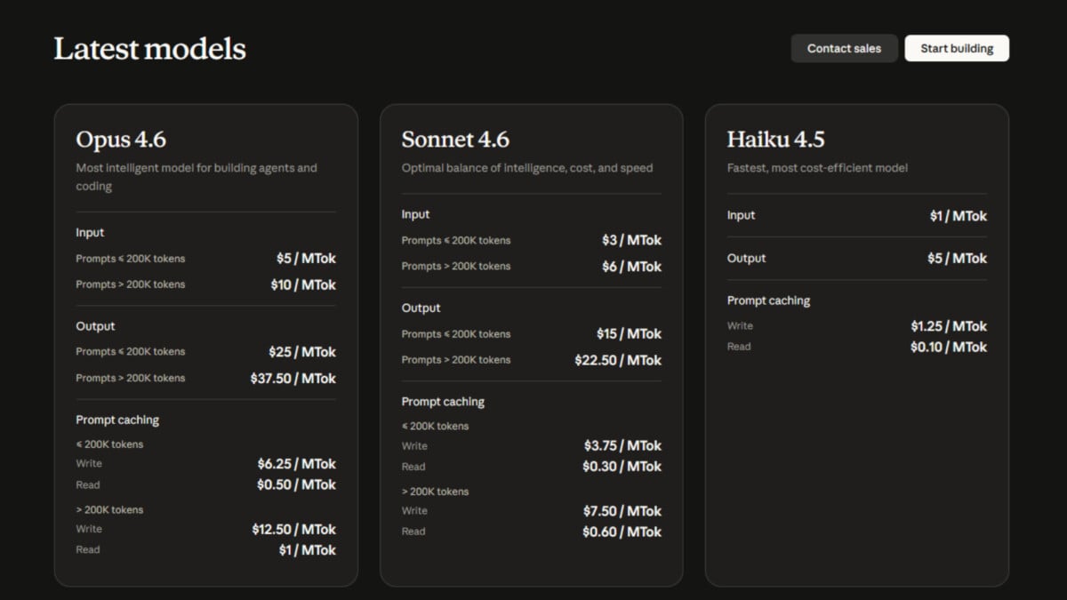
Task: Click the Input label in the Haiku 4.5 card
Action: click(x=741, y=215)
